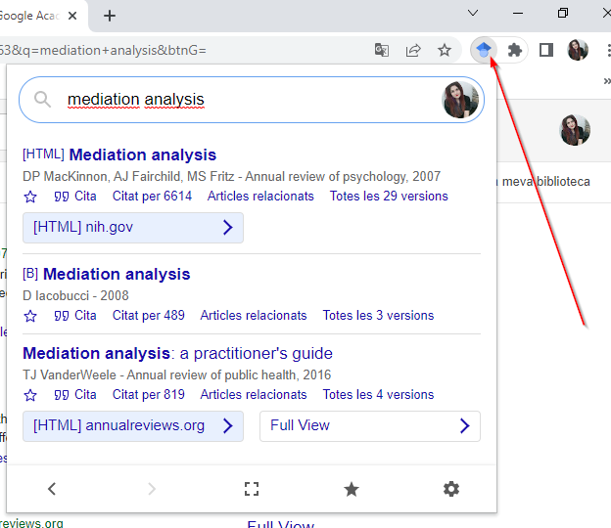Click 'Citat per 6614' link
The image size is (611, 528).
pos(152,196)
